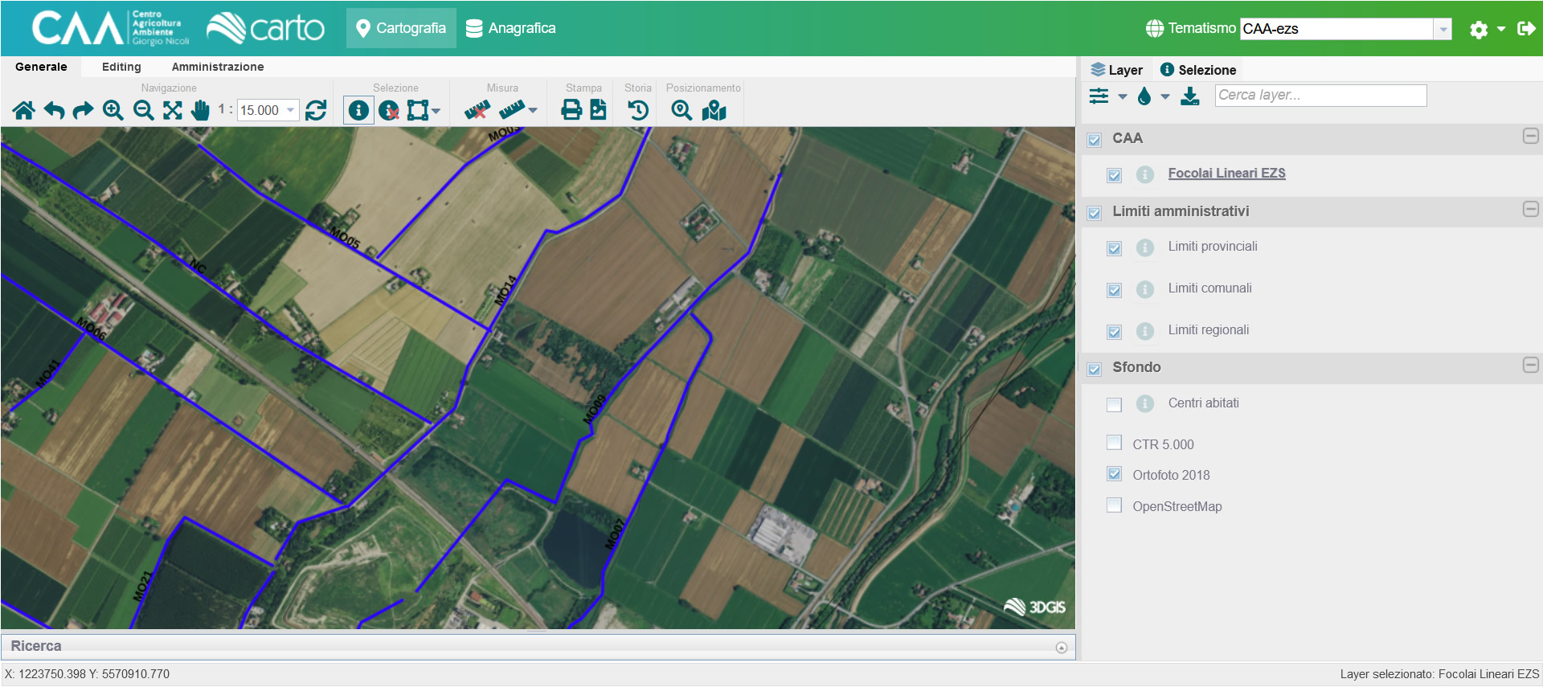Toggle Limiti amministrativi group checkbox

(x=1094, y=213)
